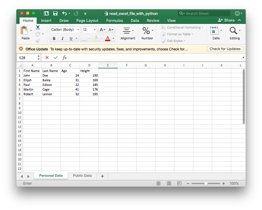Image resolution: width=262 pixels, height=210 pixels.
Task: Click the Share button
Action: click(x=227, y=20)
